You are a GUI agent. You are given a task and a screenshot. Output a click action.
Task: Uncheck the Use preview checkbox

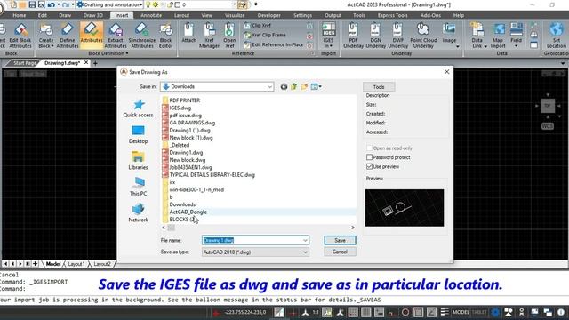pos(369,166)
